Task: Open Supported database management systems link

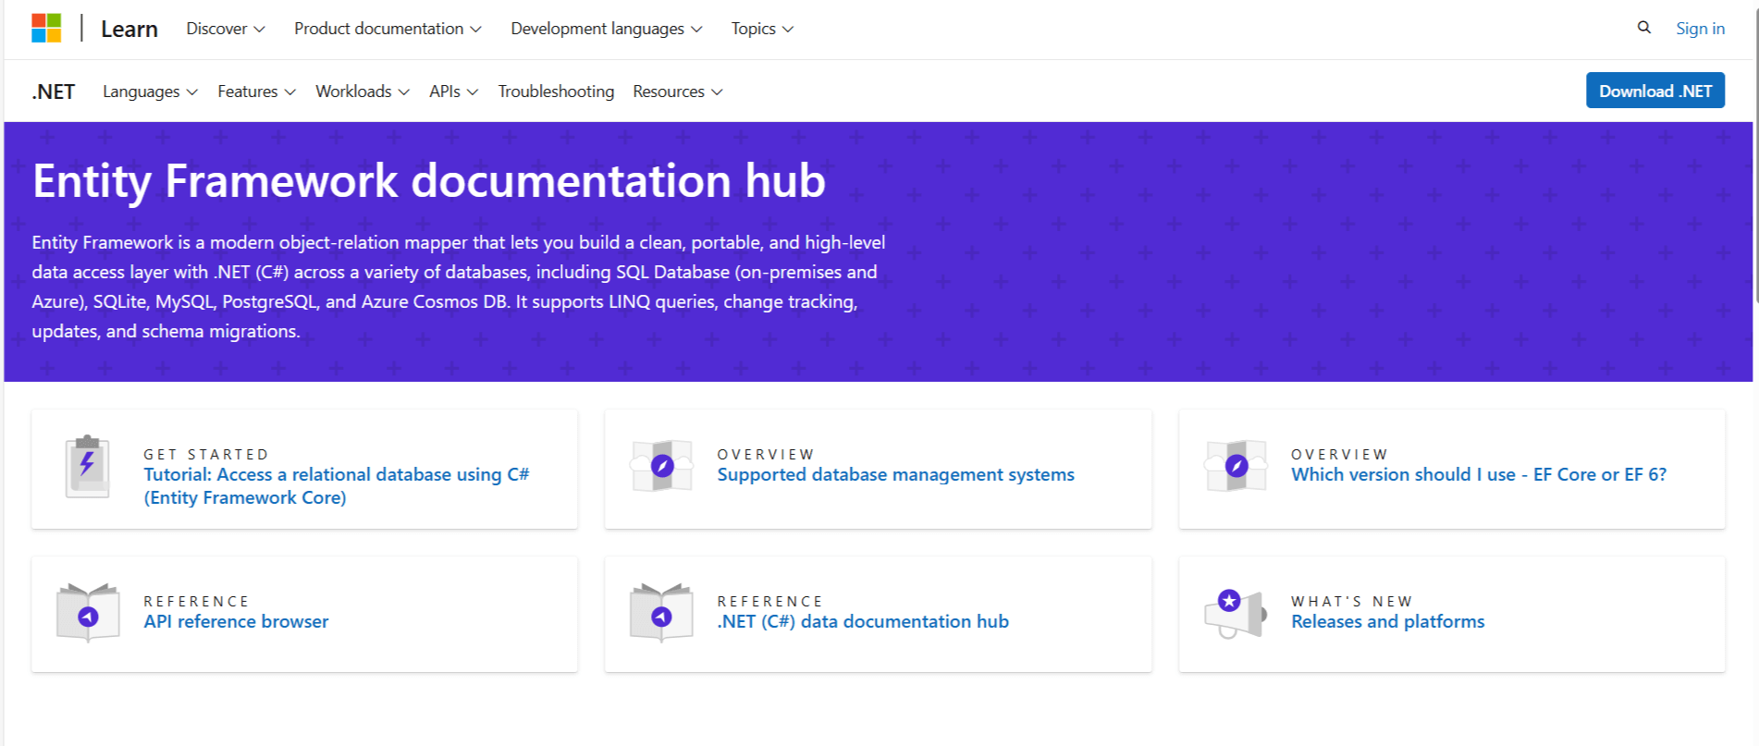Action: (x=895, y=474)
